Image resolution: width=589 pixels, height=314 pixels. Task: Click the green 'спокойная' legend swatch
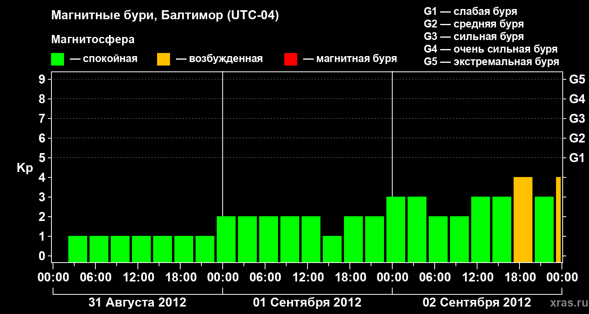coord(58,59)
